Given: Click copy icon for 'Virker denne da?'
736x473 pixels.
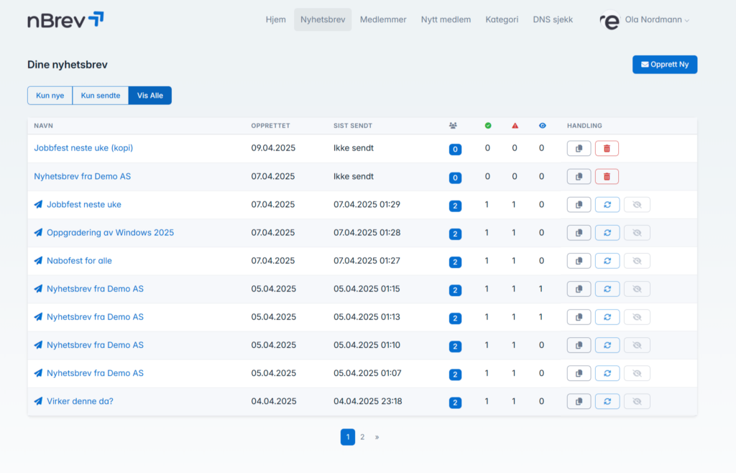Looking at the screenshot, I should click(x=579, y=402).
